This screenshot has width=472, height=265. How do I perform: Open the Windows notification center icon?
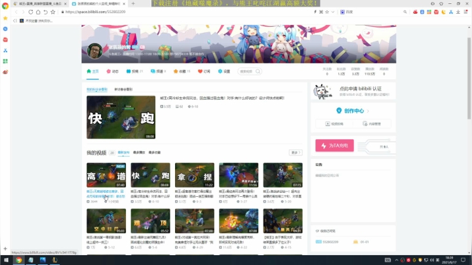(463, 260)
